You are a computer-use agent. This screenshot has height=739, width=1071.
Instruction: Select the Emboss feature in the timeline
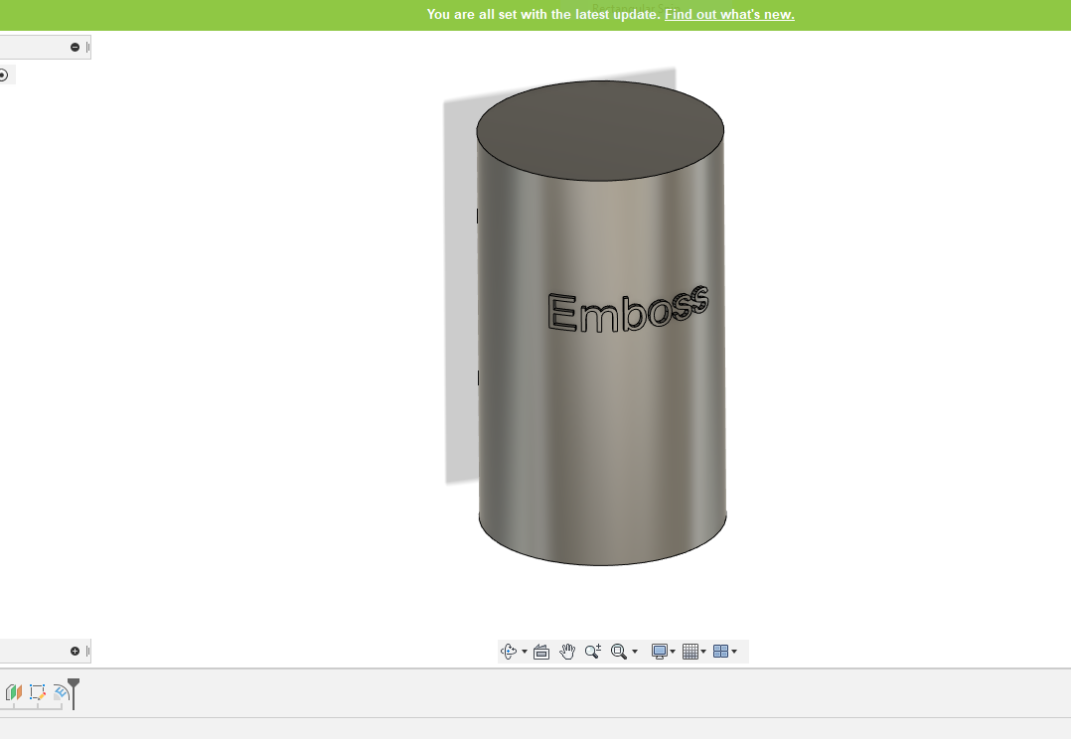(60, 692)
